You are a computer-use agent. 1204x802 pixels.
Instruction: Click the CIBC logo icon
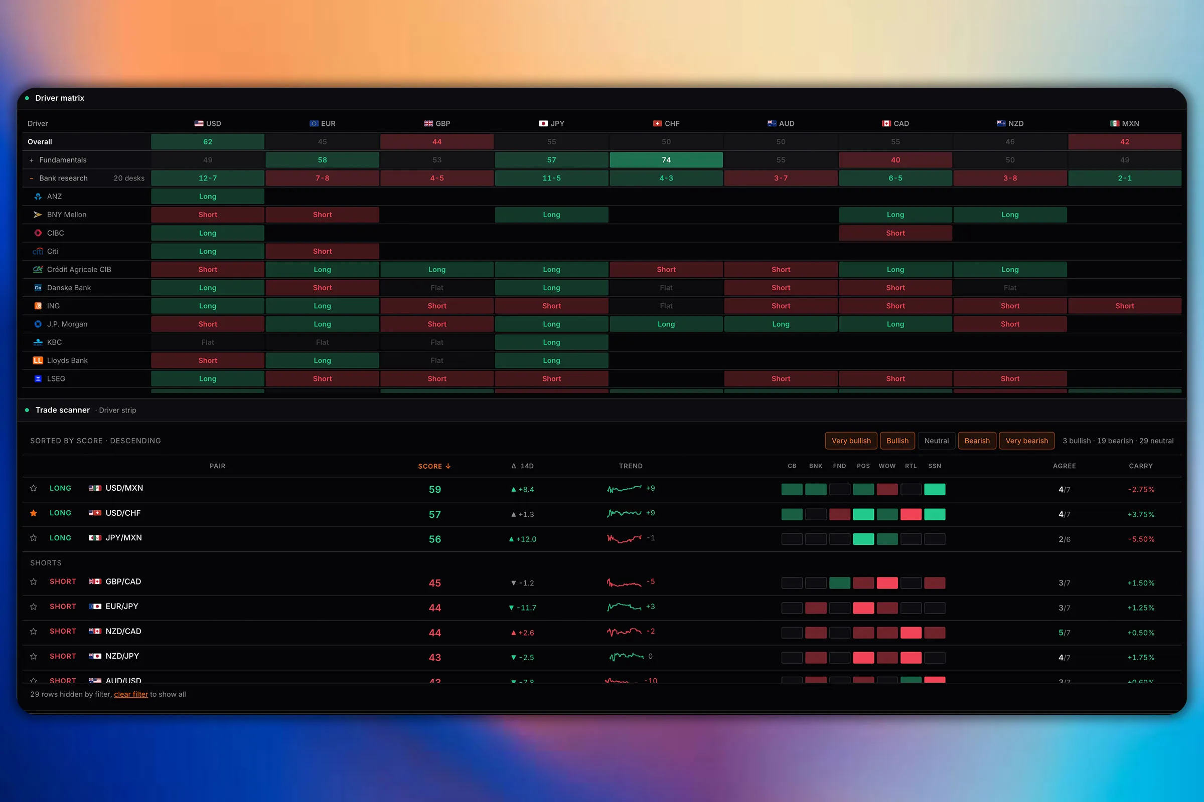coord(38,233)
